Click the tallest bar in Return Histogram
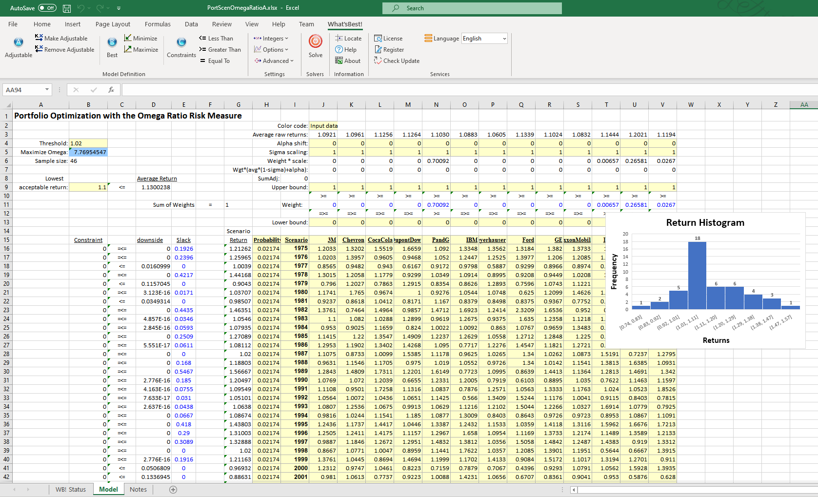 pos(697,275)
